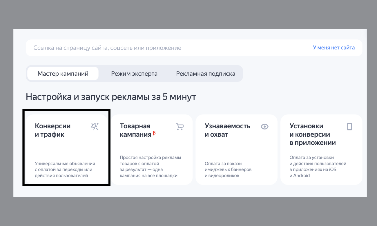Select the Конверсии и трафик title

53,130
